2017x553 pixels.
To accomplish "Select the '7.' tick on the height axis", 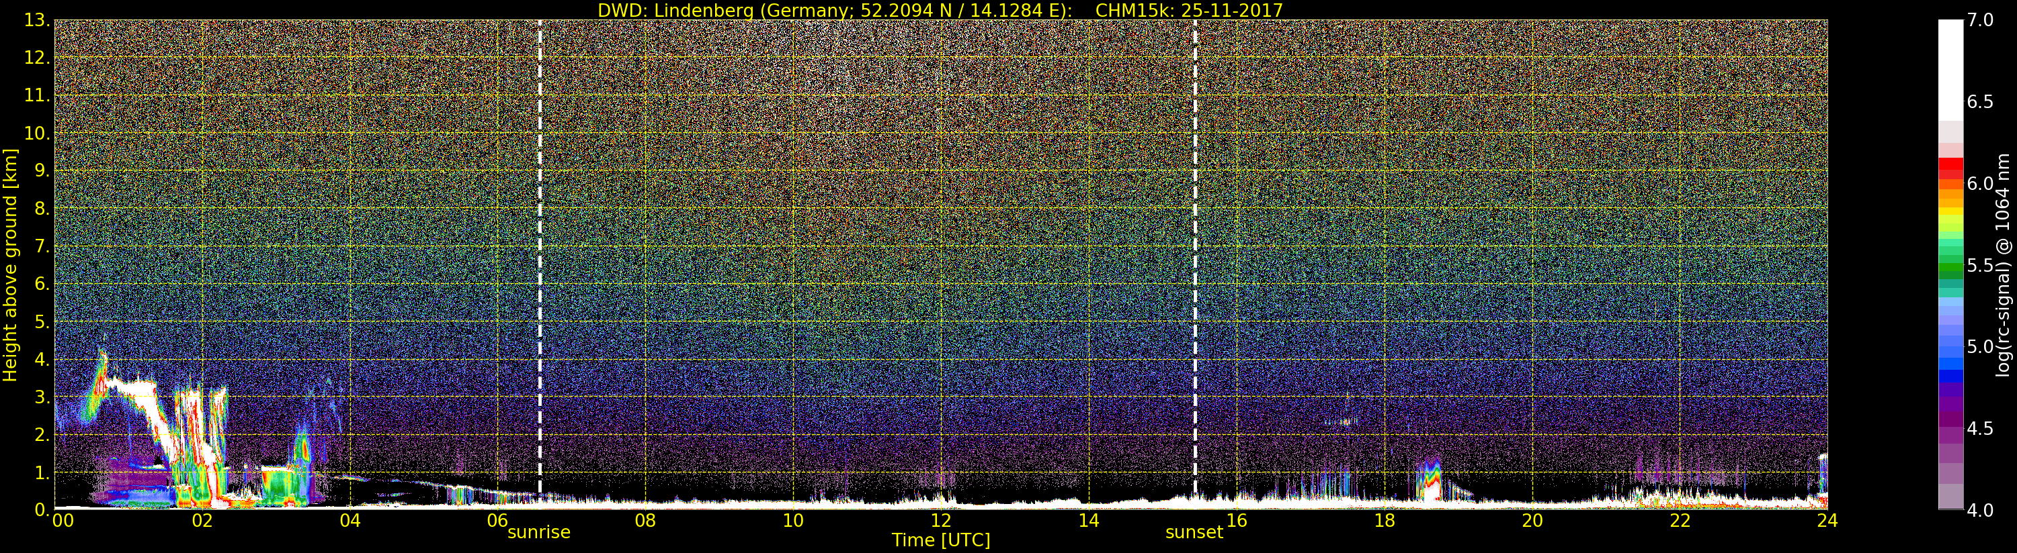I will [x=42, y=246].
